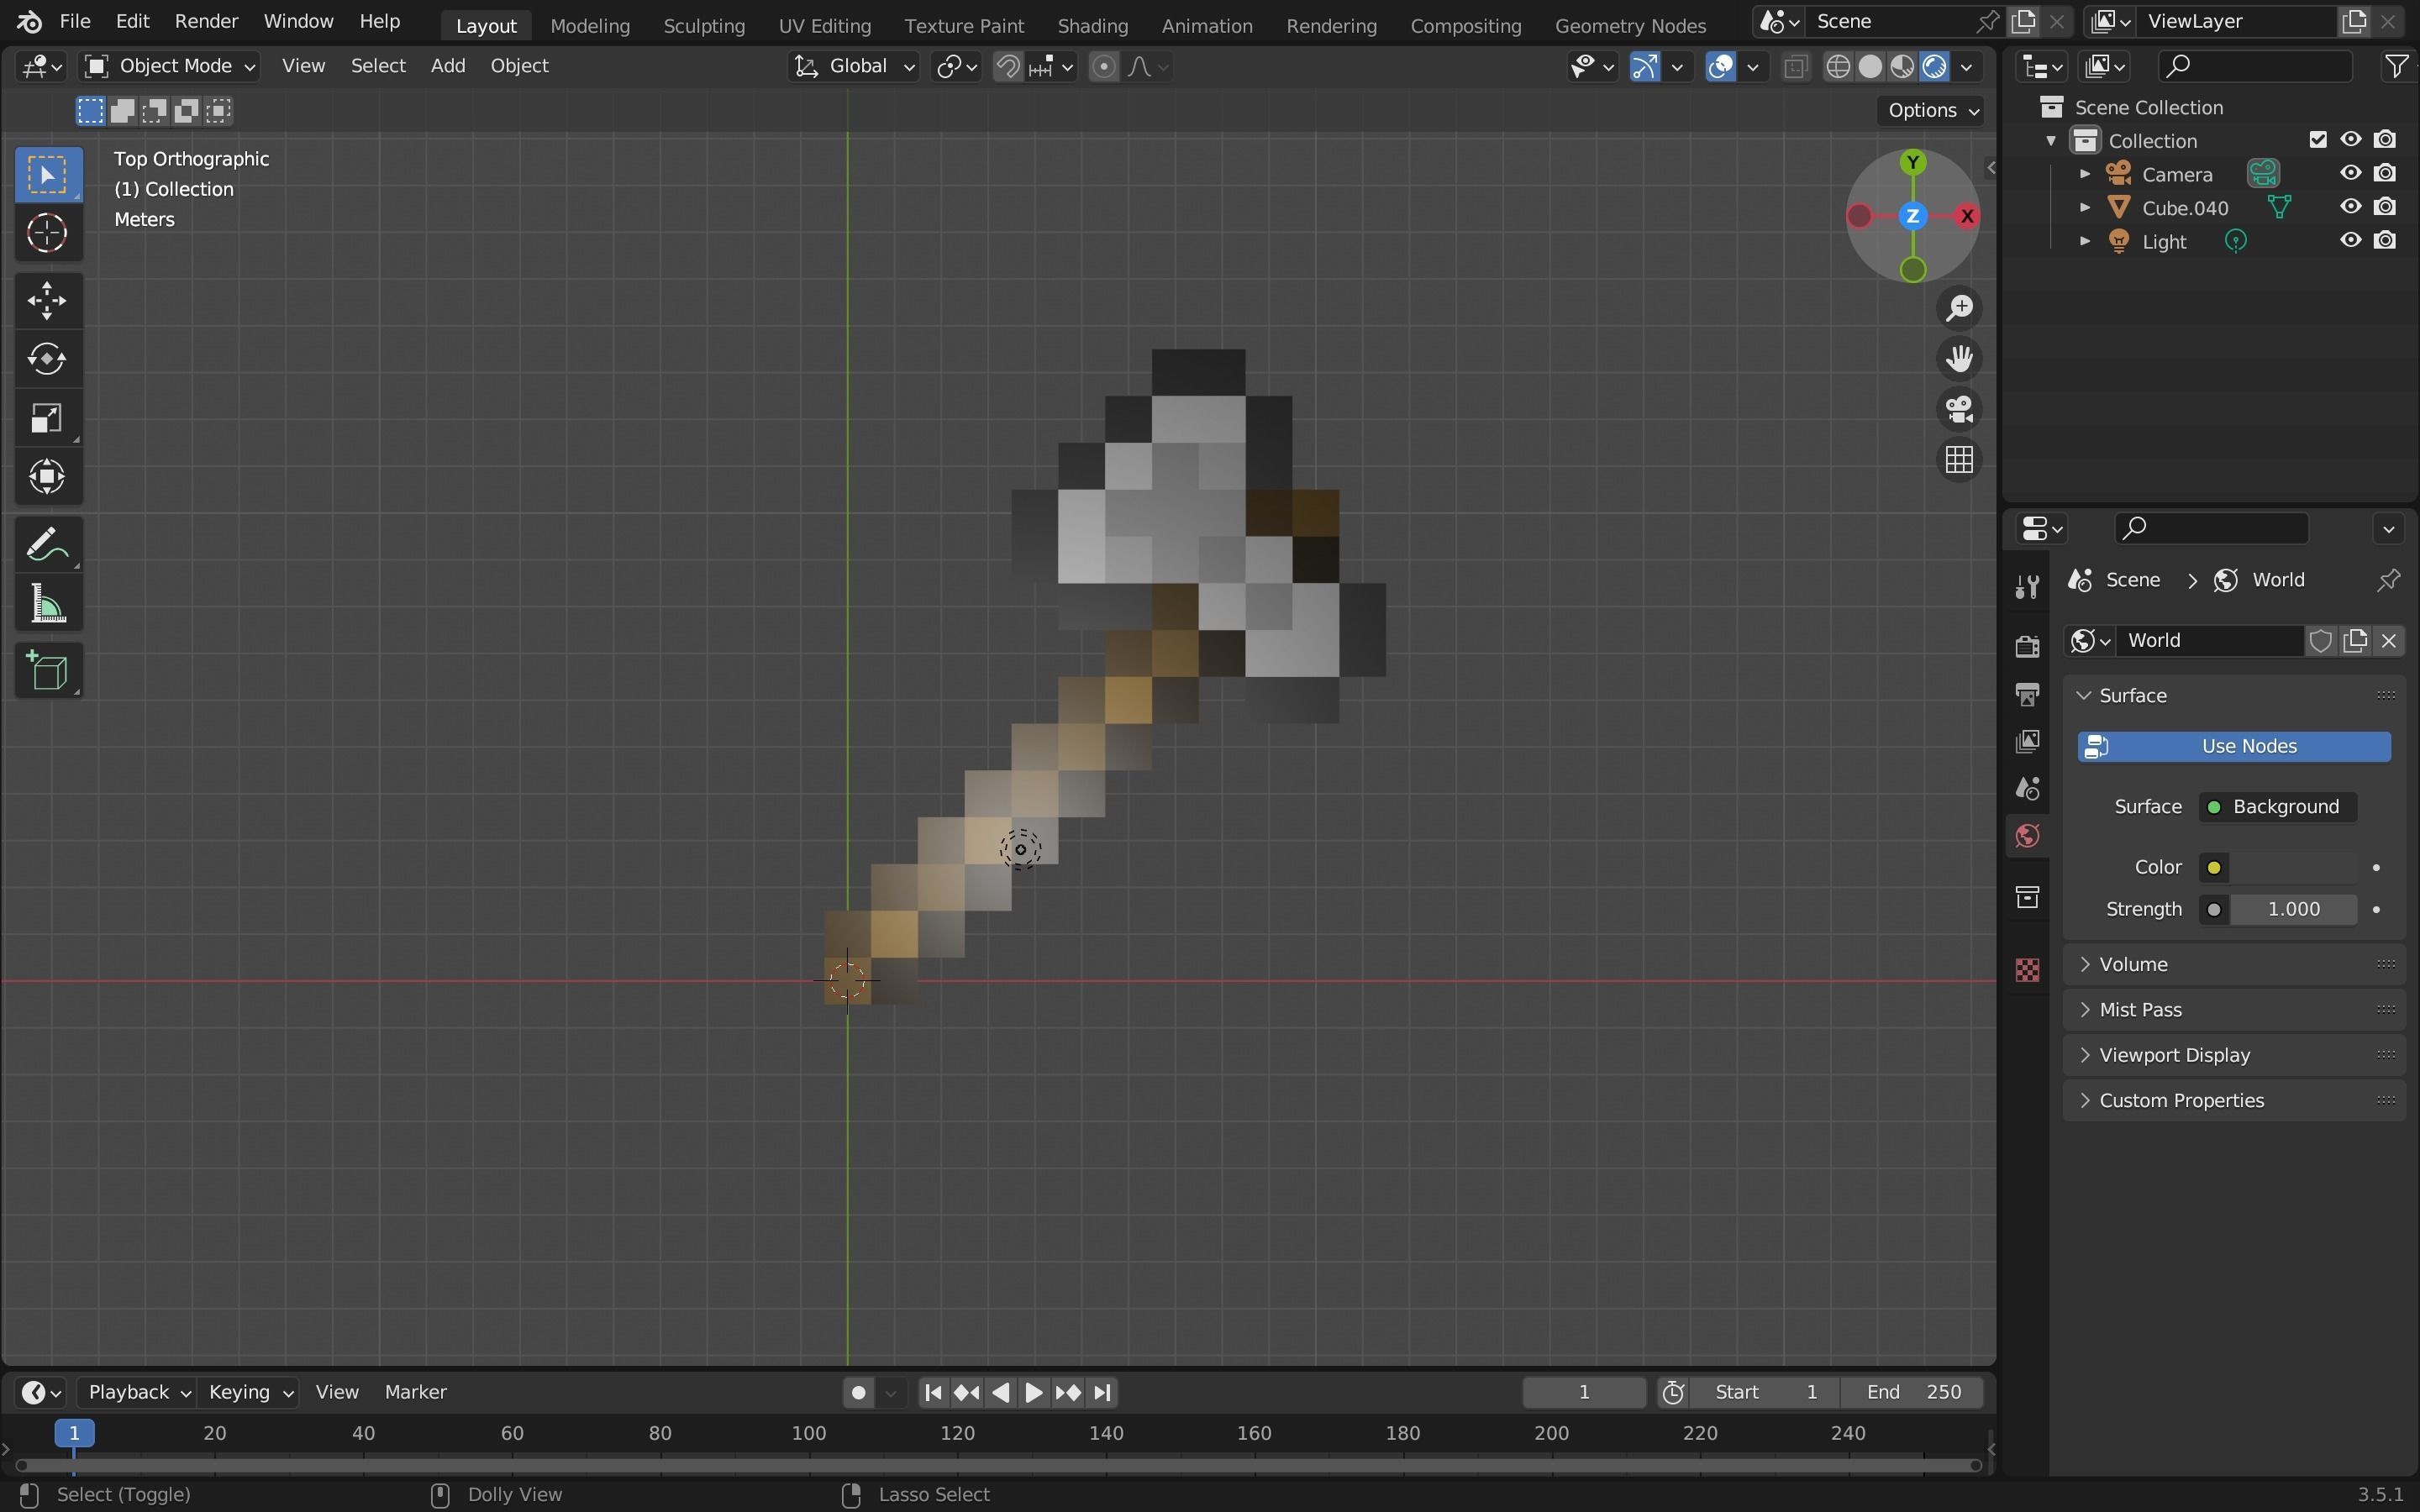The image size is (2420, 1512).
Task: Disable Camera in renders
Action: point(2385,173)
